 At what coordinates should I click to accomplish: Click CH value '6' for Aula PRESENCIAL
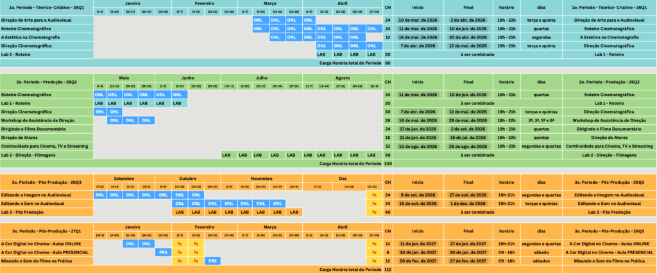388,252
